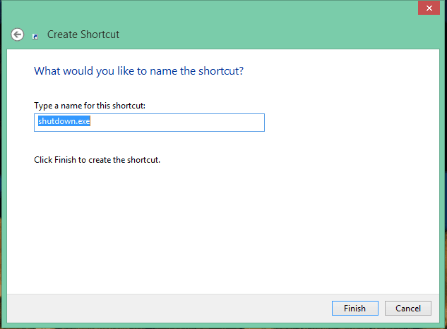Image resolution: width=447 pixels, height=329 pixels.
Task: Click the 'Click Finish to create' instruction text
Action: point(97,160)
